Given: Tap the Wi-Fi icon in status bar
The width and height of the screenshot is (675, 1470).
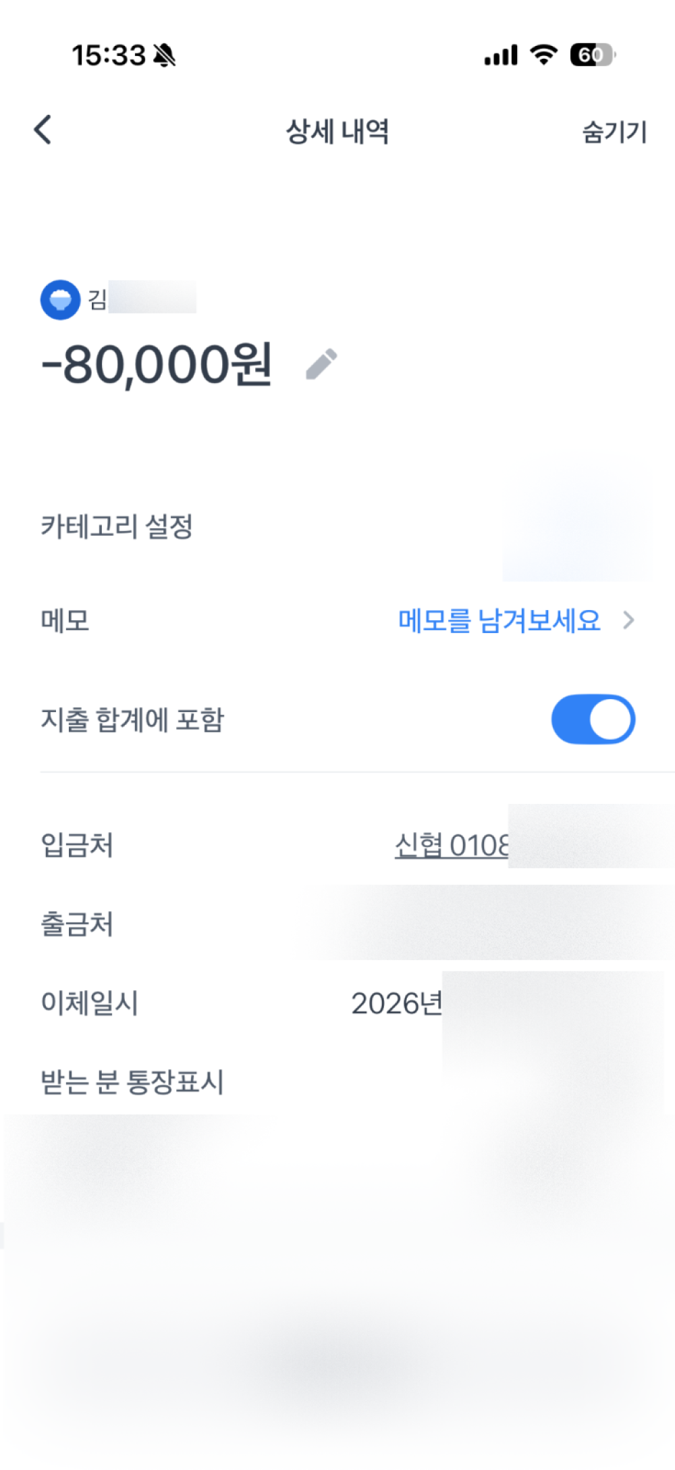Looking at the screenshot, I should [543, 55].
